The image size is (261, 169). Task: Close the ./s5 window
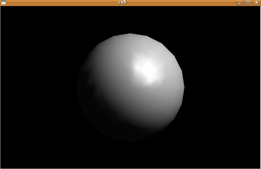coord(256,3)
